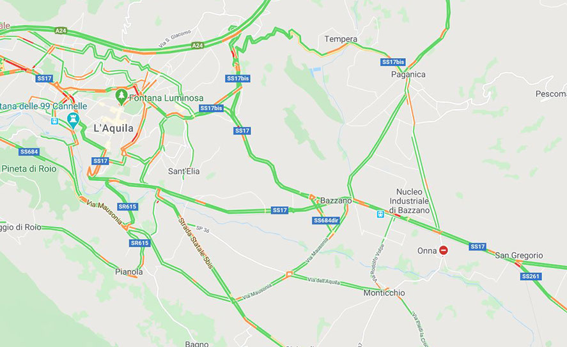
Task: Select the L'Aquila city label
Action: (114, 128)
